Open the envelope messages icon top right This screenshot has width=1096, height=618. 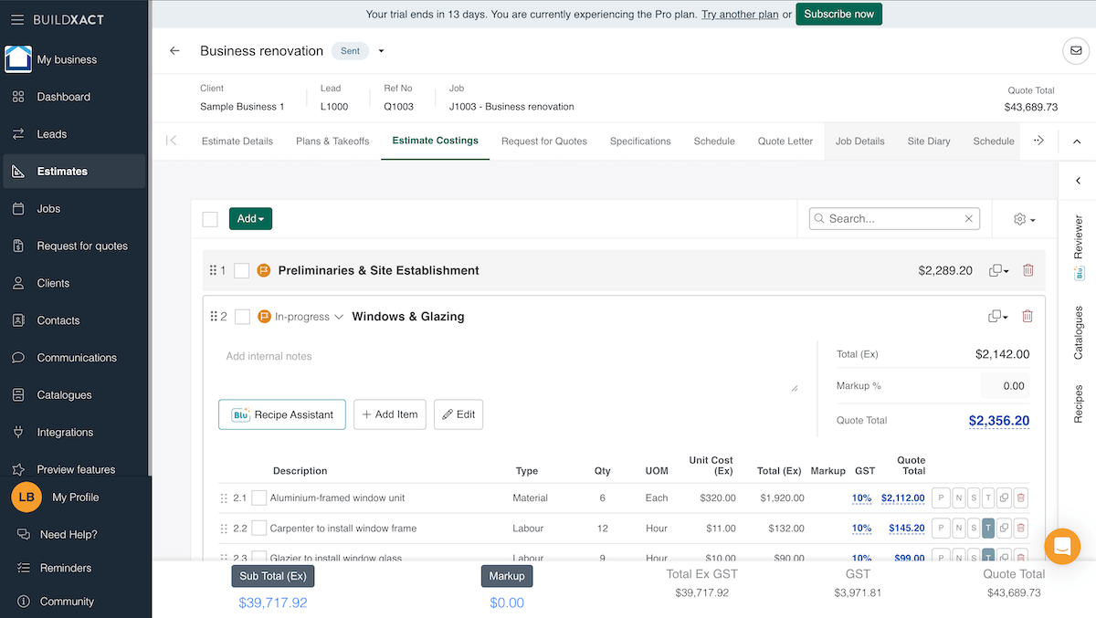click(1075, 50)
